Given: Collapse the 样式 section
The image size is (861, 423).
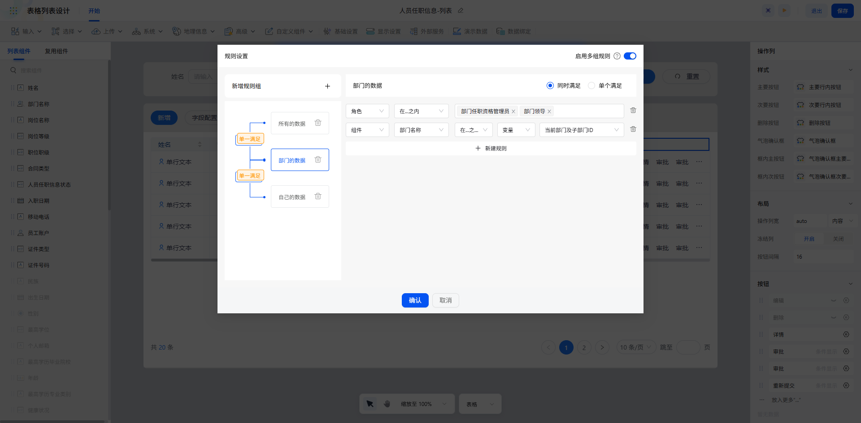Looking at the screenshot, I should tap(850, 70).
